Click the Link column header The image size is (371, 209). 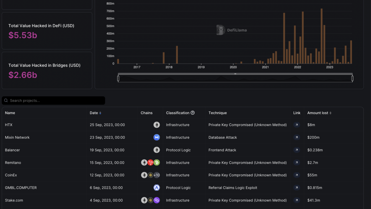297,113
